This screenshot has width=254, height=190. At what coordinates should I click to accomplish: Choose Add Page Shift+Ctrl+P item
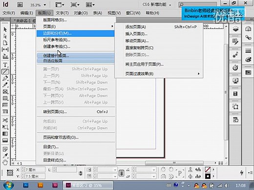click(159, 27)
